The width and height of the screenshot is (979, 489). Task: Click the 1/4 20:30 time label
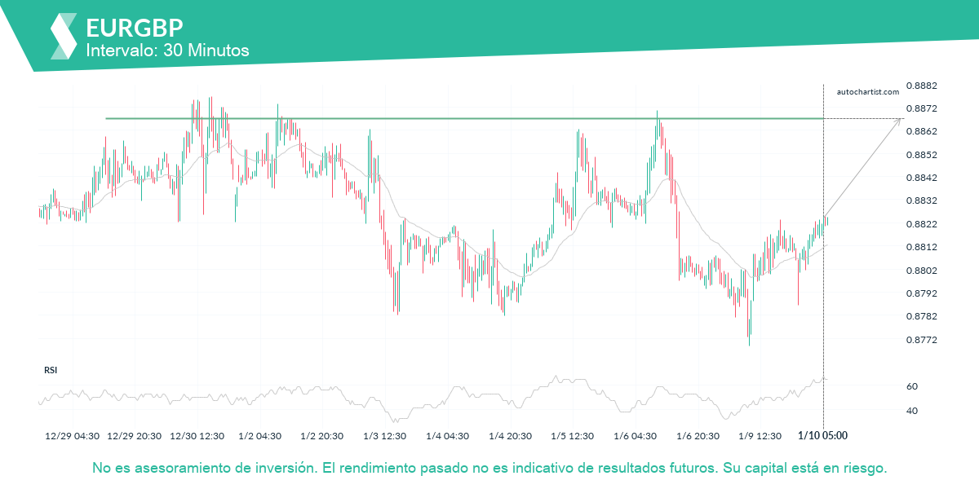click(509, 436)
